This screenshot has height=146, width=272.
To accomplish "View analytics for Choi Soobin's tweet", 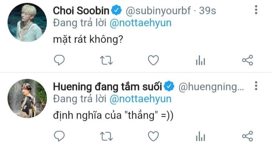I will coord(201,60).
